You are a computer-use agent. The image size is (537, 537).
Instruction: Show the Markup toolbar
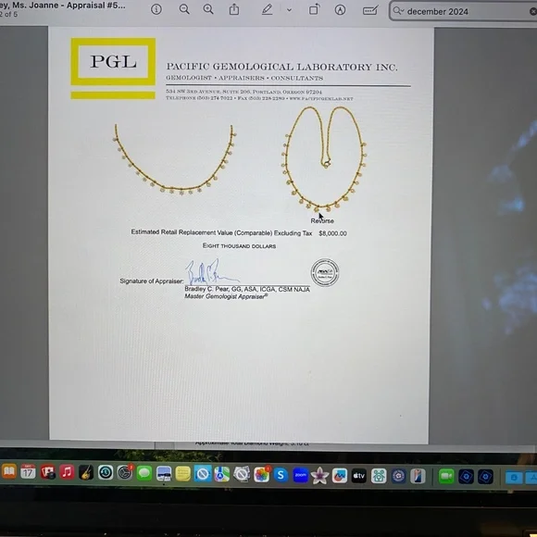pos(340,10)
